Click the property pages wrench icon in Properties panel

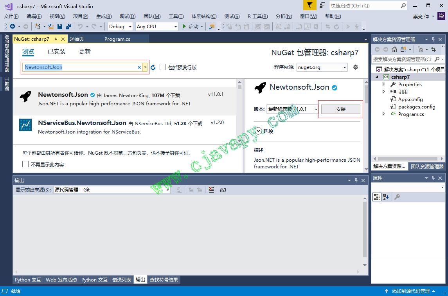(x=397, y=197)
